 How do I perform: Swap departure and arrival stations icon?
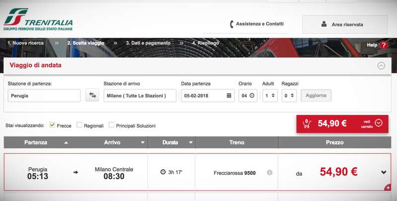point(92,95)
